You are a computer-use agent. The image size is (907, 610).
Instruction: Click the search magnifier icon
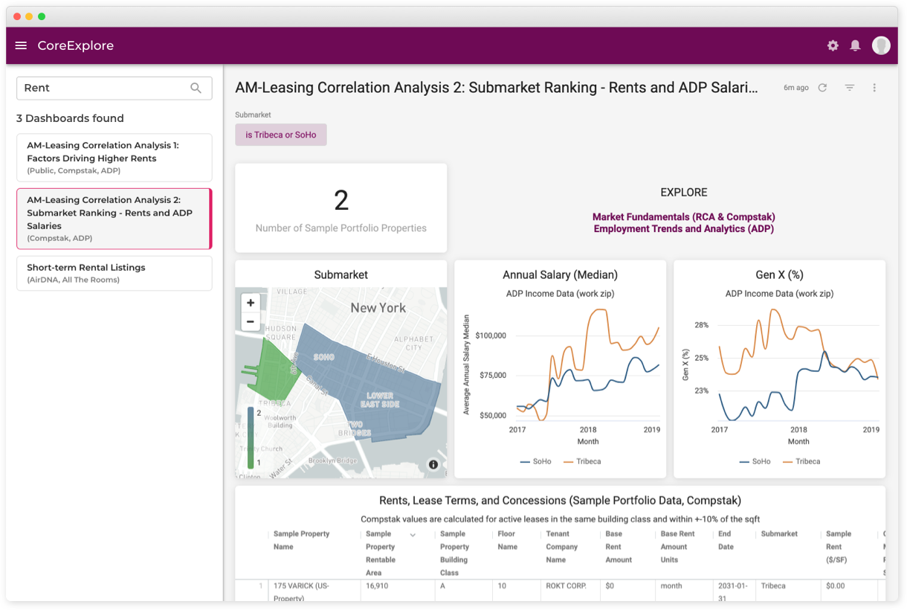(196, 88)
